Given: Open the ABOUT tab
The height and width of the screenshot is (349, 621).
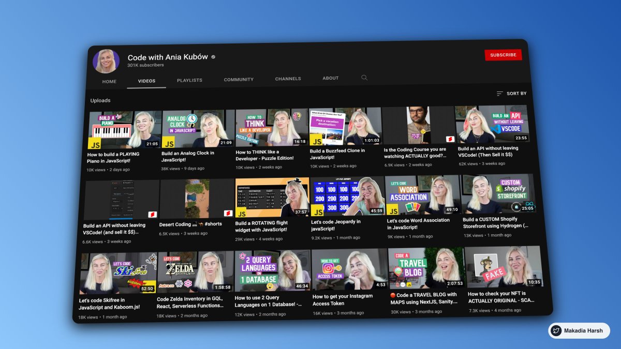Looking at the screenshot, I should tap(330, 78).
